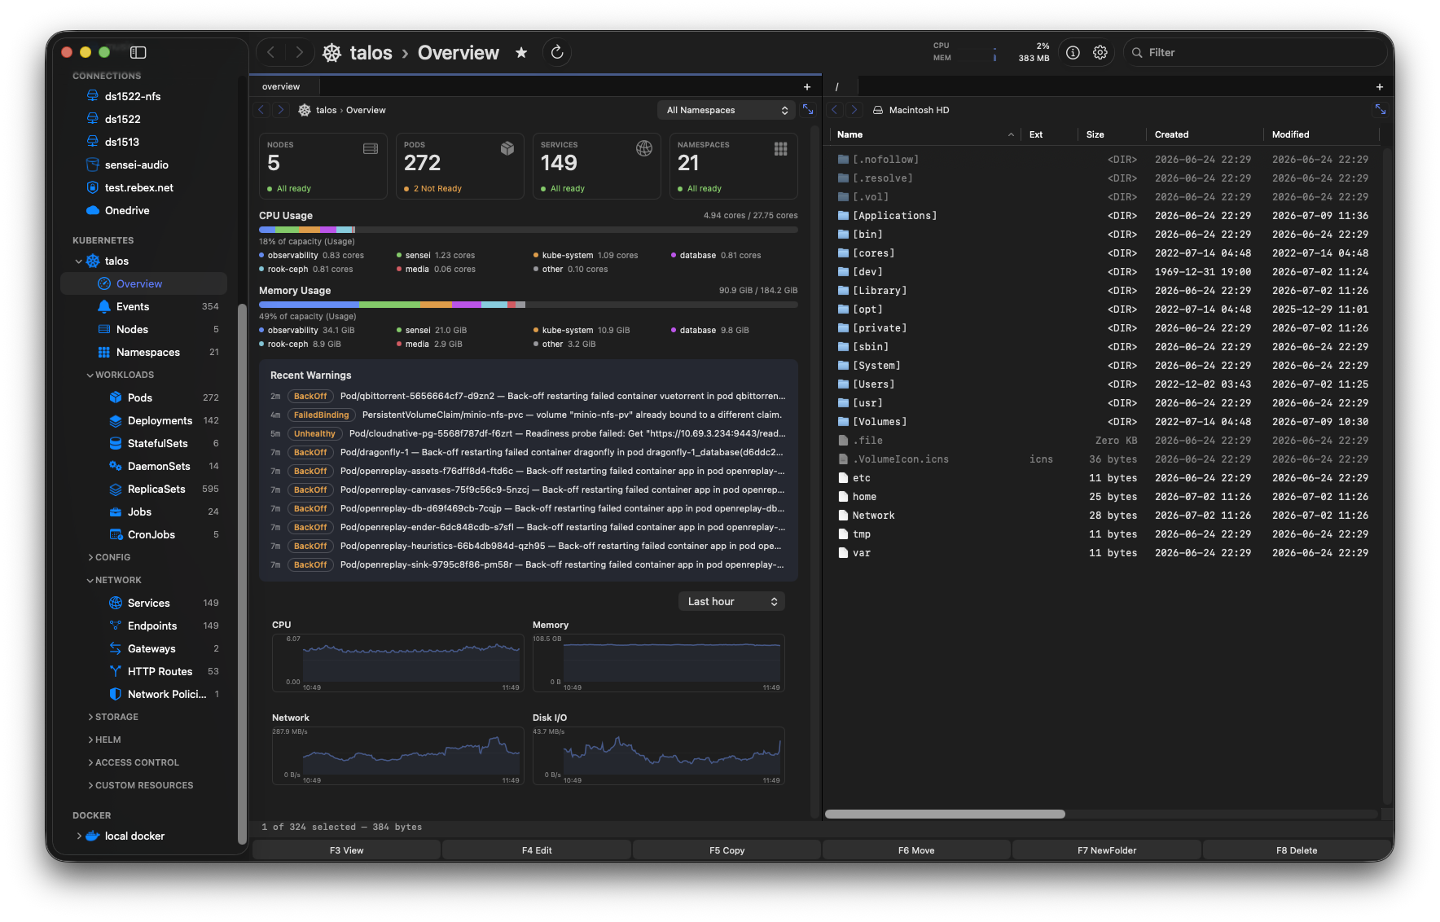Image resolution: width=1440 pixels, height=922 pixels.
Task: Click the F6 Move button
Action: pos(916,850)
